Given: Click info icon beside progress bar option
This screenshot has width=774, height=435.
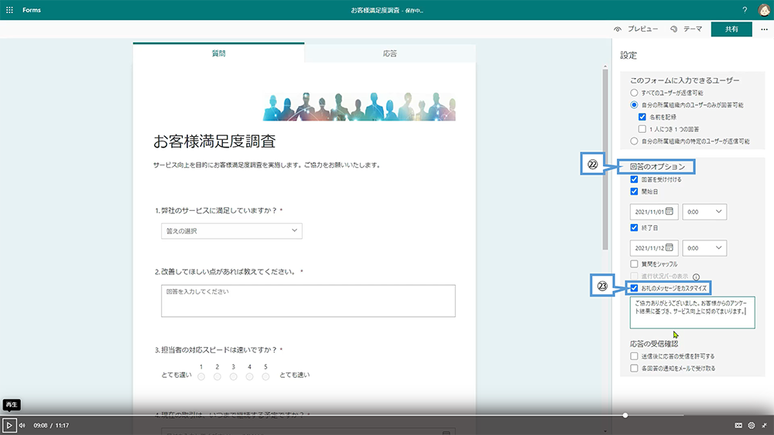Looking at the screenshot, I should pos(696,277).
